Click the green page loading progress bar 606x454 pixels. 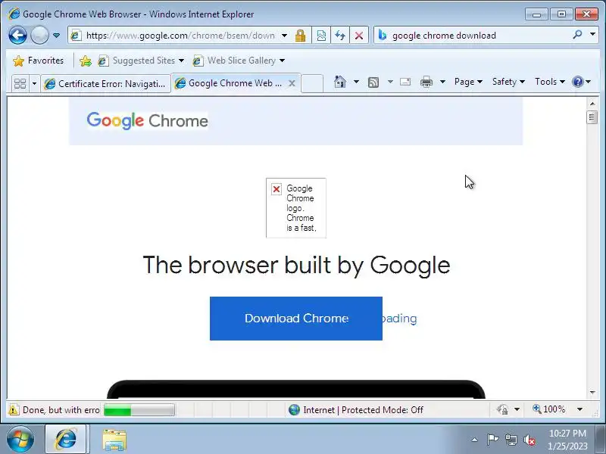(139, 409)
